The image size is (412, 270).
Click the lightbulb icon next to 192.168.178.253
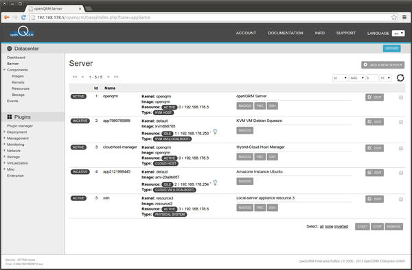[x=215, y=132]
